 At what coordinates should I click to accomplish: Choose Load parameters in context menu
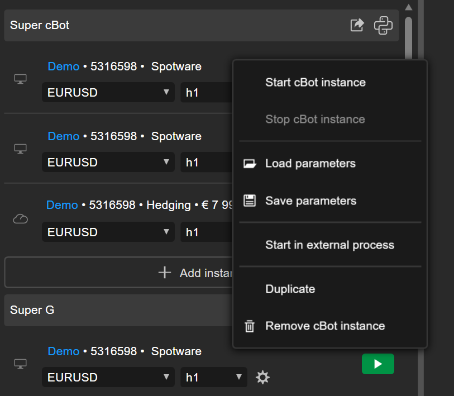[310, 164]
